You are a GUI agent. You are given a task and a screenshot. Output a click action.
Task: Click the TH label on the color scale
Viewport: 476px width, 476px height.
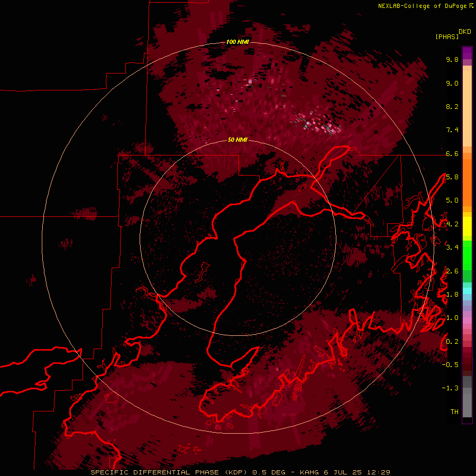pos(454,412)
